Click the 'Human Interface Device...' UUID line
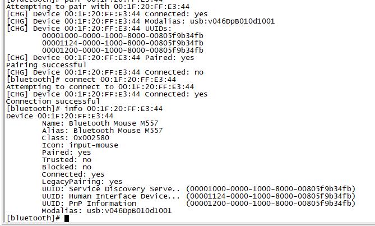The height and width of the screenshot is (226, 375). (x=198, y=196)
